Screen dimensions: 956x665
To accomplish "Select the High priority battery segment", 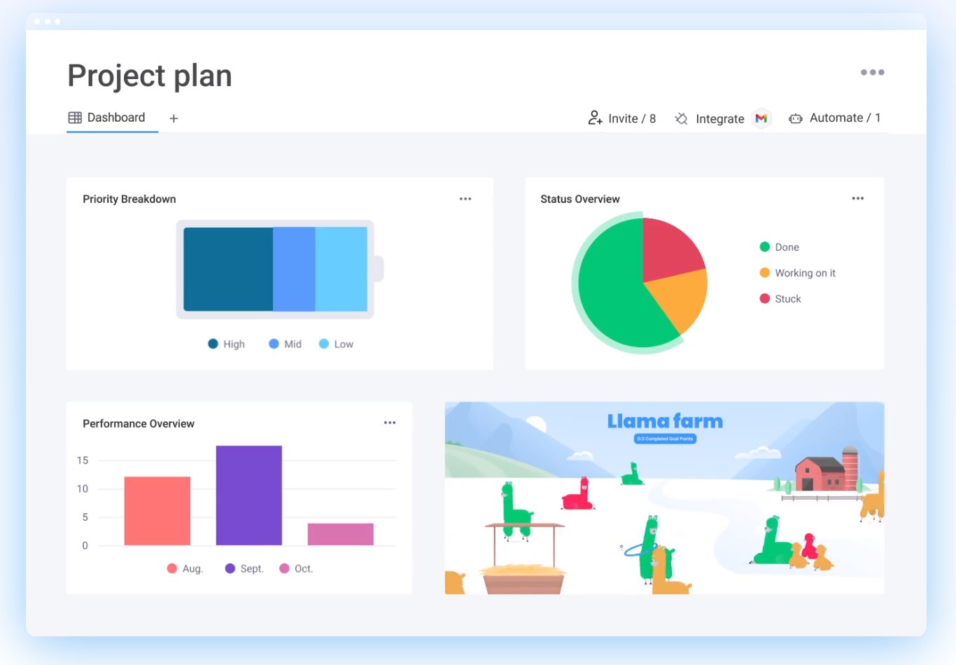I will click(x=228, y=269).
